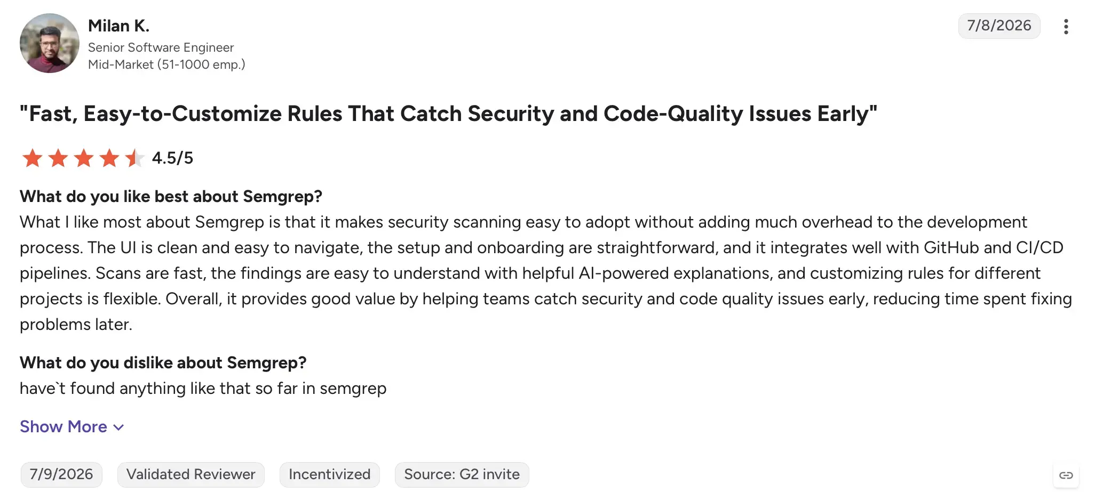
Task: Open the three-dot options menu
Action: coord(1066,27)
